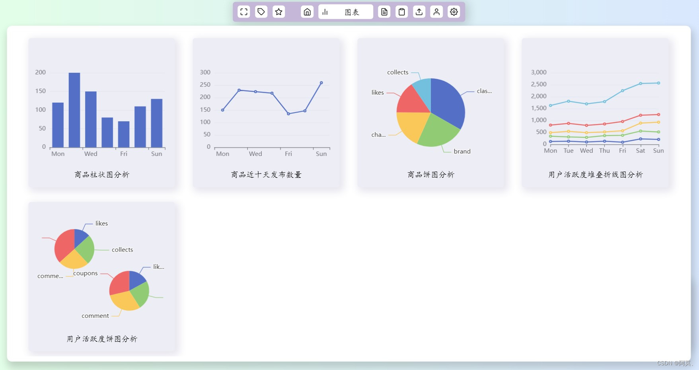Click 'Tue' axis label in stacked line chart
The width and height of the screenshot is (699, 370).
pyautogui.click(x=569, y=151)
